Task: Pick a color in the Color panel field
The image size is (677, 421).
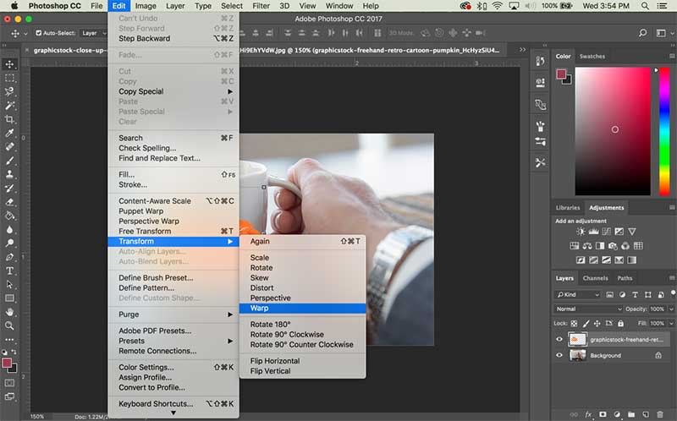Action: [x=612, y=131]
